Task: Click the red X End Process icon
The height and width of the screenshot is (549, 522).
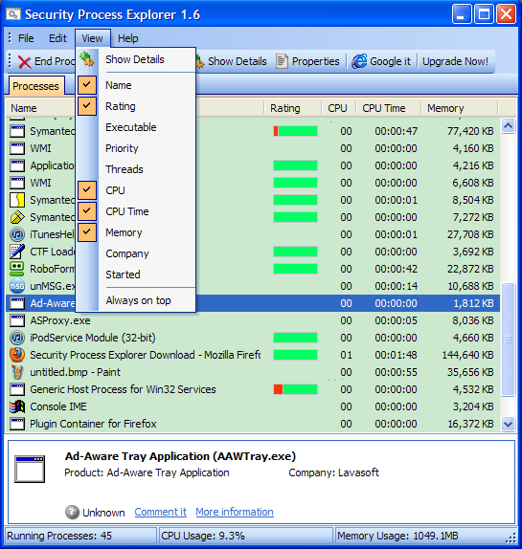Action: pos(24,62)
